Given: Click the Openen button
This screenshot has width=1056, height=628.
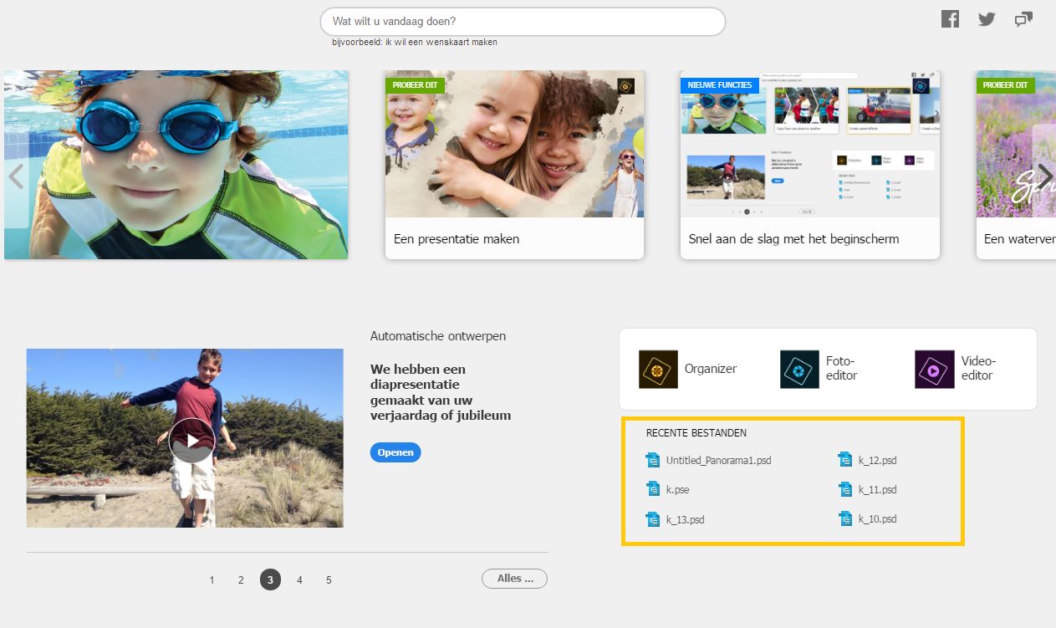Looking at the screenshot, I should tap(395, 452).
